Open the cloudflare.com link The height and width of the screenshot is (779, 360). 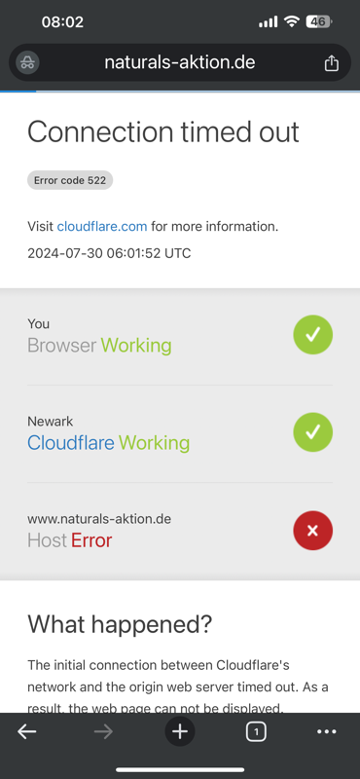coord(102,227)
